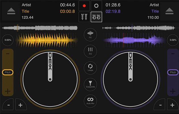This screenshot has width=179, height=114.
Task: Click the right deck Pitch slider handle
Action: click(x=173, y=72)
